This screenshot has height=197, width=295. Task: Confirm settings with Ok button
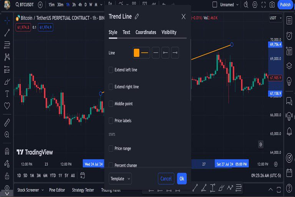182,179
